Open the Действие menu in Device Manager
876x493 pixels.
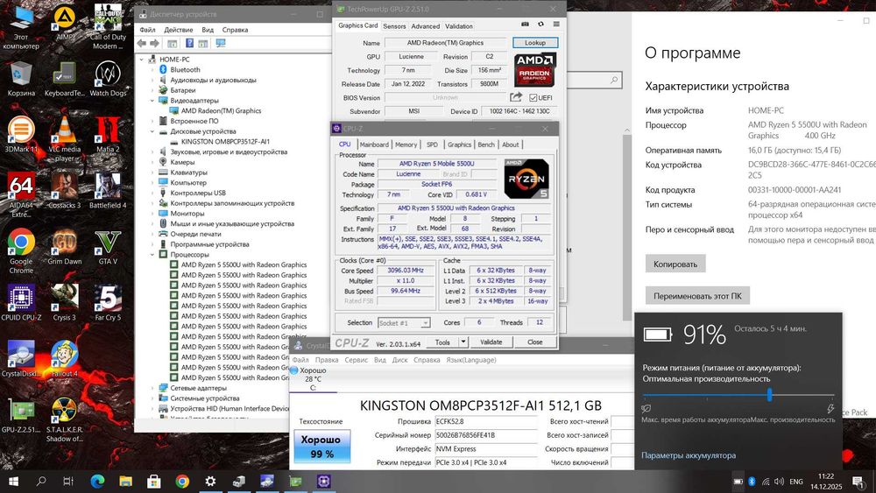tap(178, 30)
